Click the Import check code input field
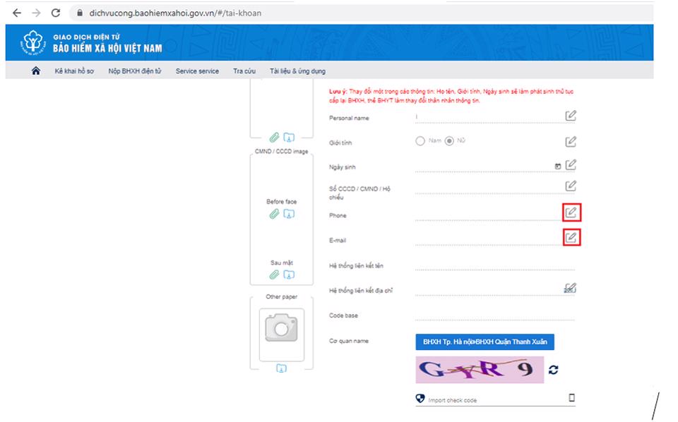The width and height of the screenshot is (678, 422). click(x=497, y=400)
